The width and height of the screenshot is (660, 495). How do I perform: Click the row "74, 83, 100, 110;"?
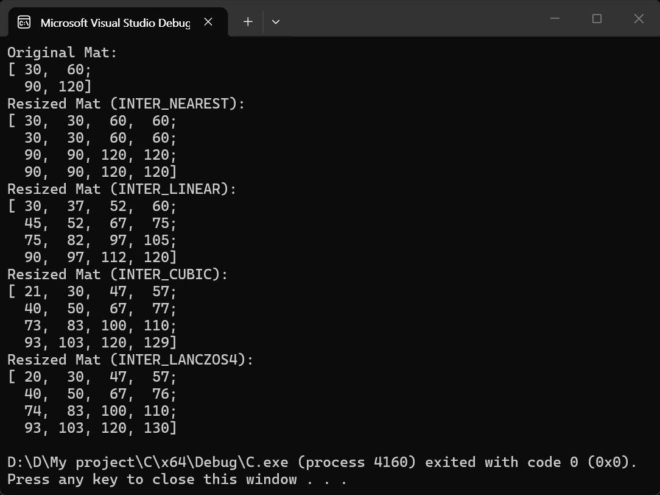tap(100, 411)
